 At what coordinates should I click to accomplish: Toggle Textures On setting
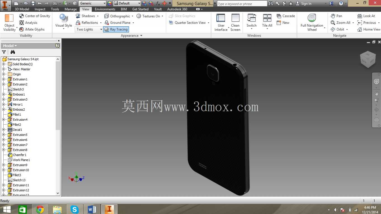[148, 16]
